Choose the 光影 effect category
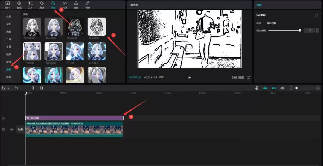 pyautogui.click(x=9, y=31)
